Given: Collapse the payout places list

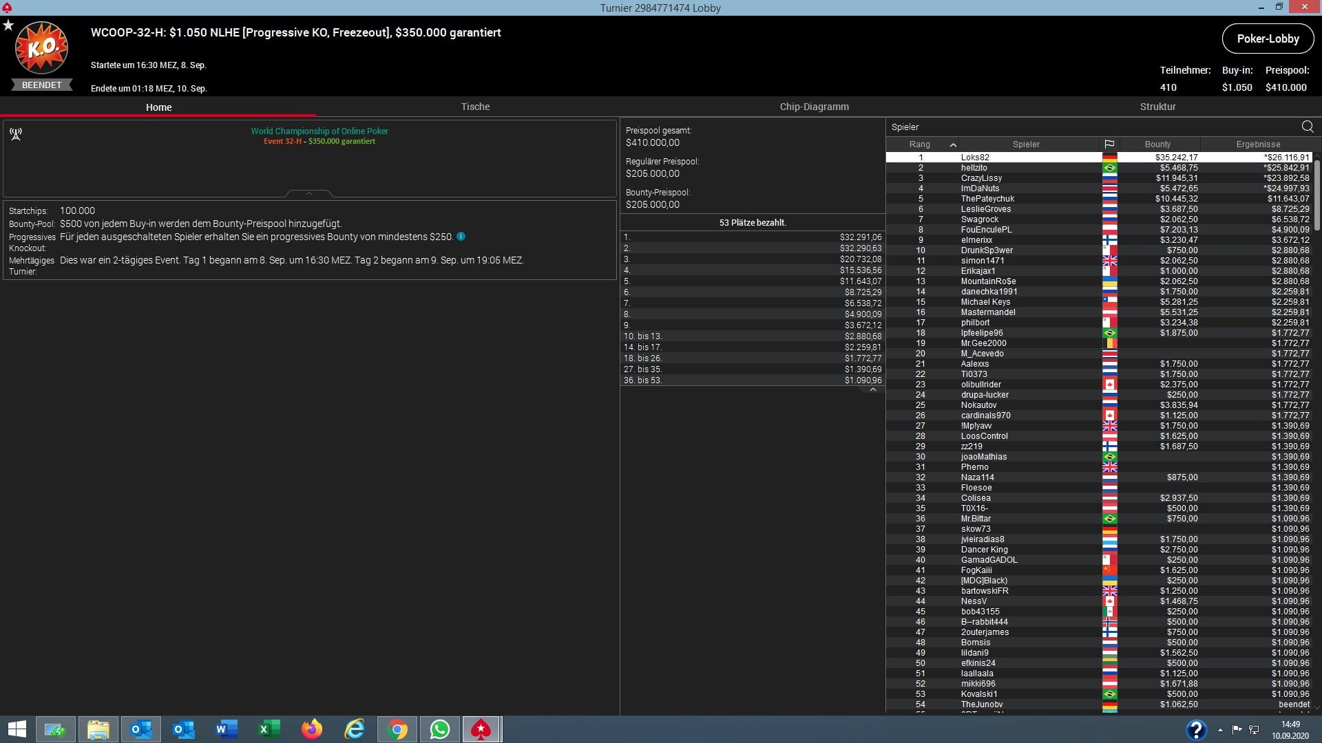Looking at the screenshot, I should pos(872,390).
